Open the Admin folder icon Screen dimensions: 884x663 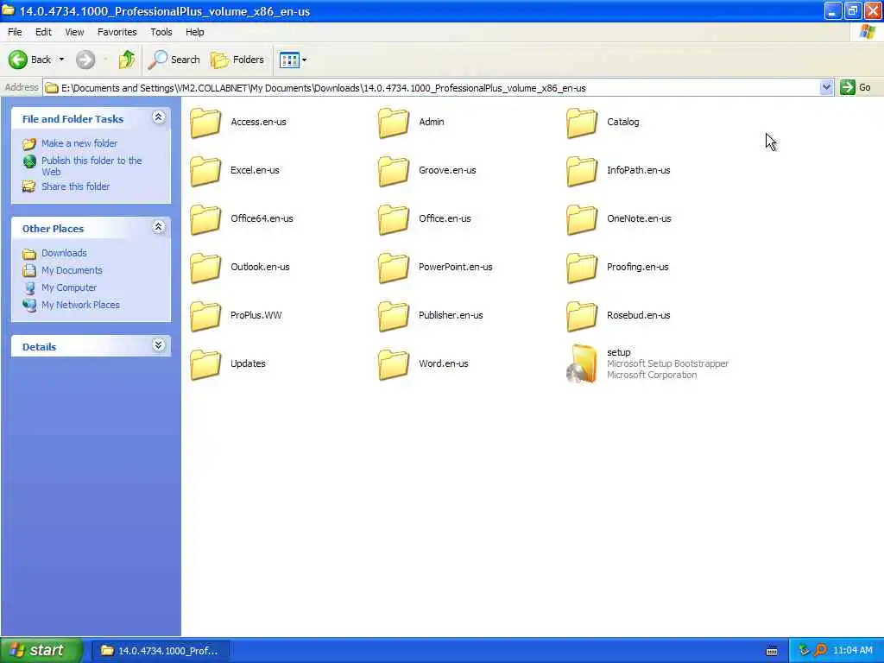pos(394,123)
